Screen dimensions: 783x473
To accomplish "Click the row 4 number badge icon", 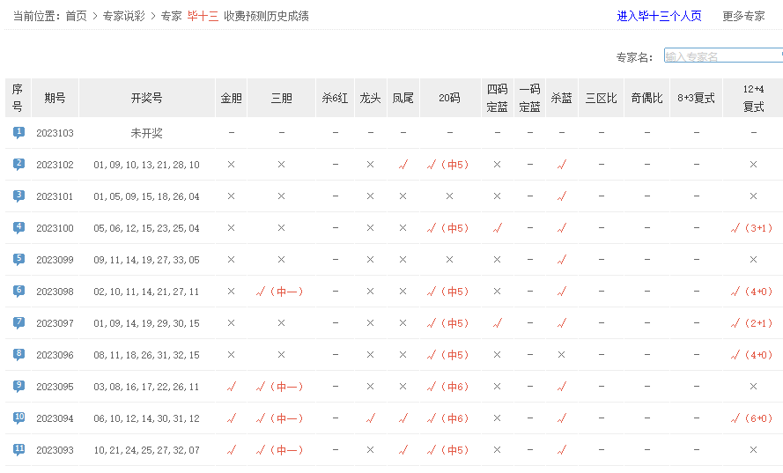I will pyautogui.click(x=18, y=227).
